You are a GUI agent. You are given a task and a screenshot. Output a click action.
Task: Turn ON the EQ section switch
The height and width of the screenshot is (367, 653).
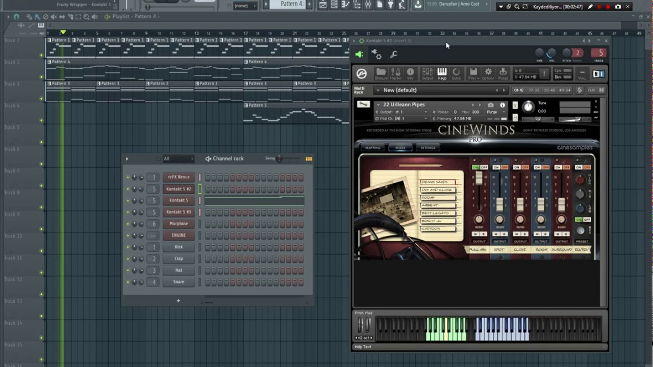pyautogui.click(x=579, y=167)
